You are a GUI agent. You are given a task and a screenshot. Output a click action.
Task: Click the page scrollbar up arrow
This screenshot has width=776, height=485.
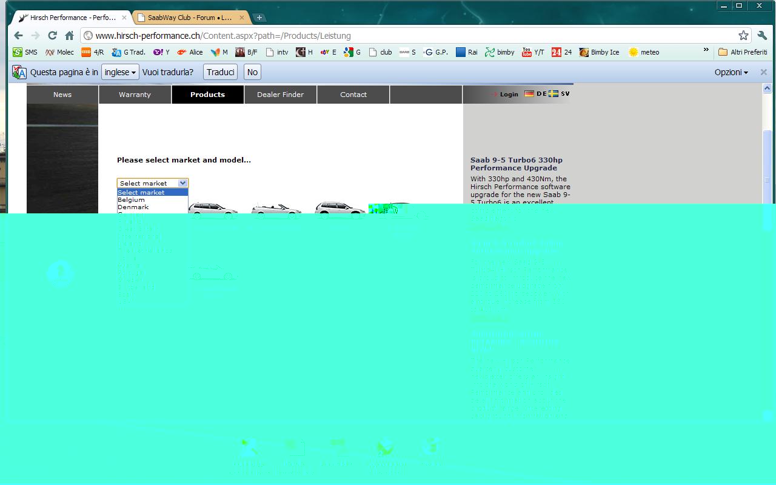(767, 89)
